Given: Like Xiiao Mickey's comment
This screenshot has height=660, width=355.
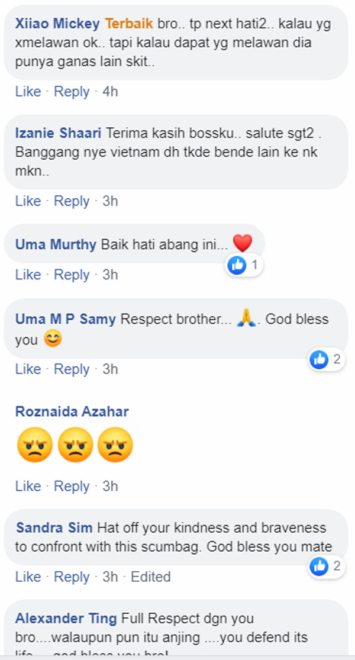Looking at the screenshot, I should (x=28, y=92).
